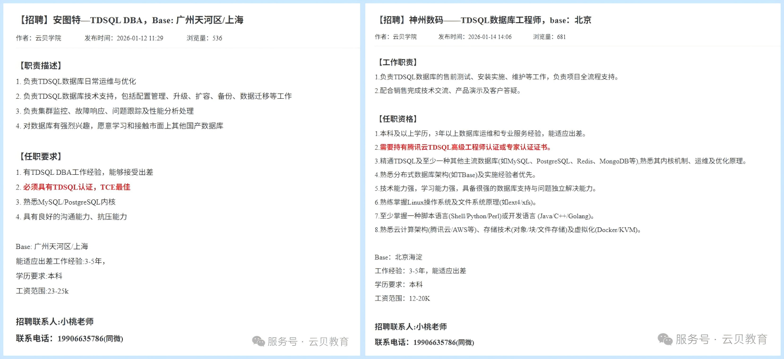Select the red text 必须具有TDSQL认证，TCE最佳
The image size is (784, 359).
pyautogui.click(x=77, y=187)
